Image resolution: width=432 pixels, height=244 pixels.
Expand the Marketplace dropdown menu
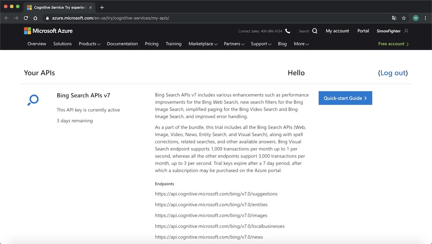coord(203,44)
